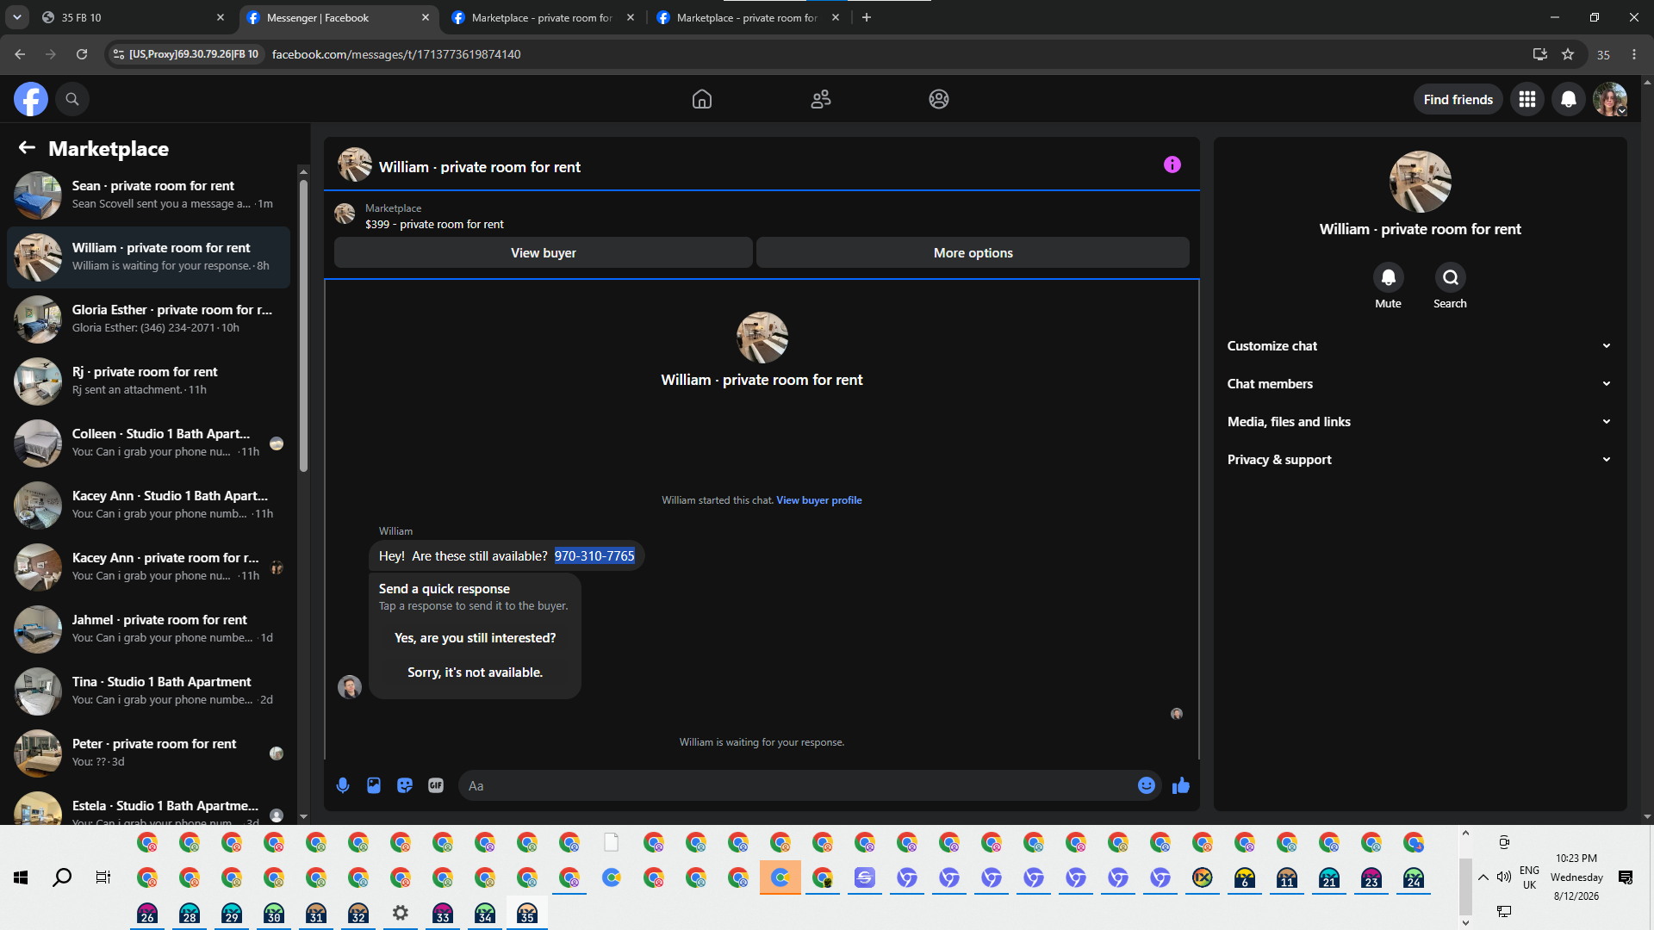Show hidden system tray icons
Screen dimensions: 1654x930
(1483, 877)
